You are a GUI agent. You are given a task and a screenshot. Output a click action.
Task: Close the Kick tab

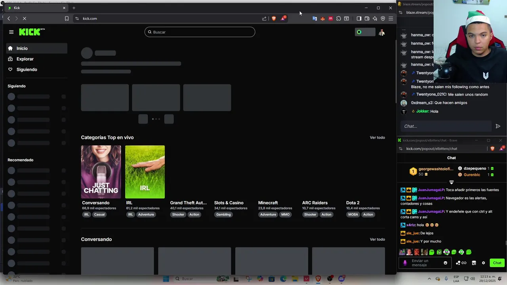pos(64,8)
